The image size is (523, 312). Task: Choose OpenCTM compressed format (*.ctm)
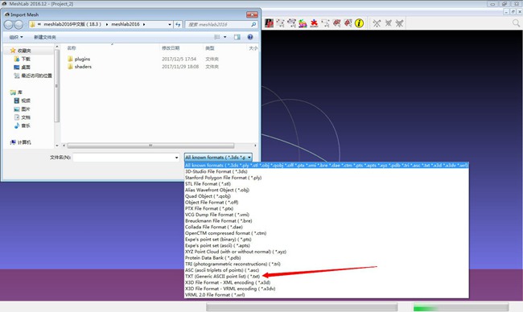(327, 233)
